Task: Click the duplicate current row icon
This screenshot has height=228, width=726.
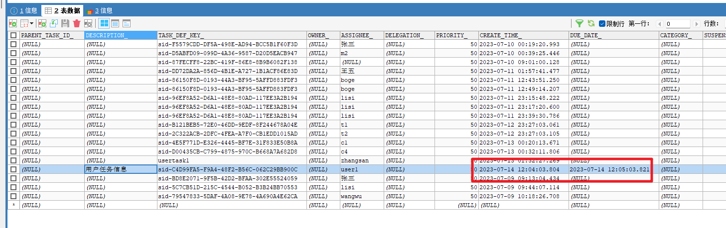Action: coord(54,23)
